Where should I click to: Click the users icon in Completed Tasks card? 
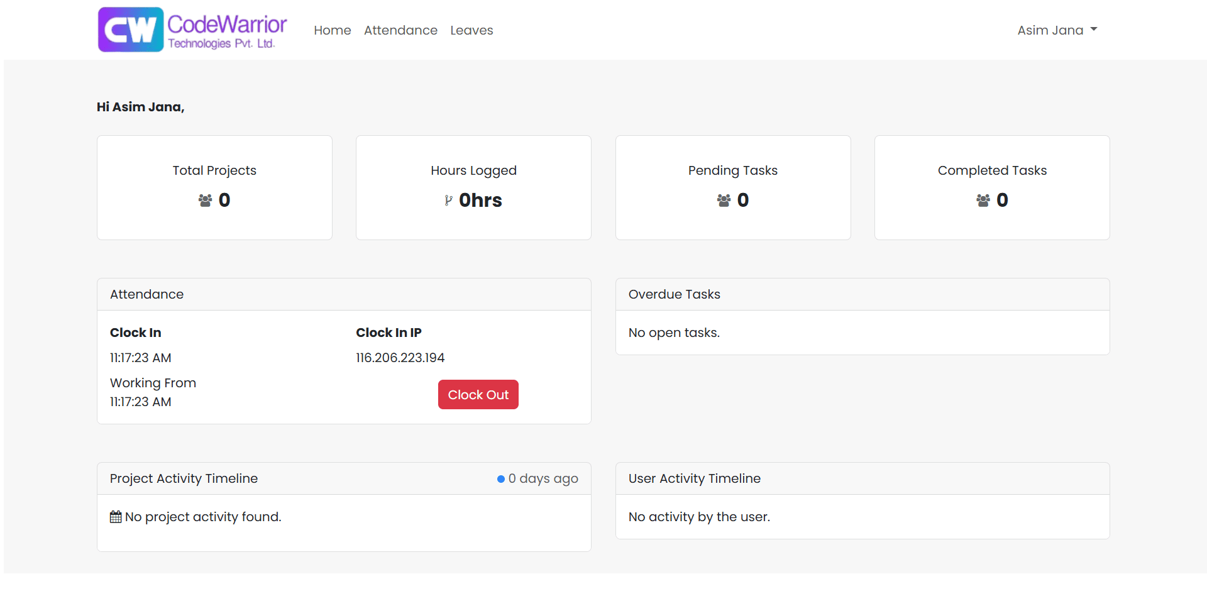983,201
